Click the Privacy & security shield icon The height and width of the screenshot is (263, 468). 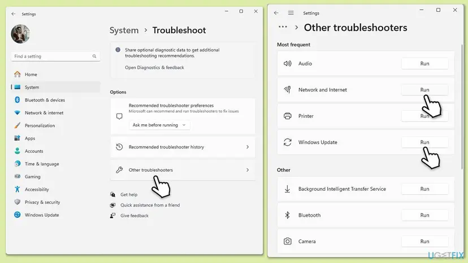coord(18,202)
